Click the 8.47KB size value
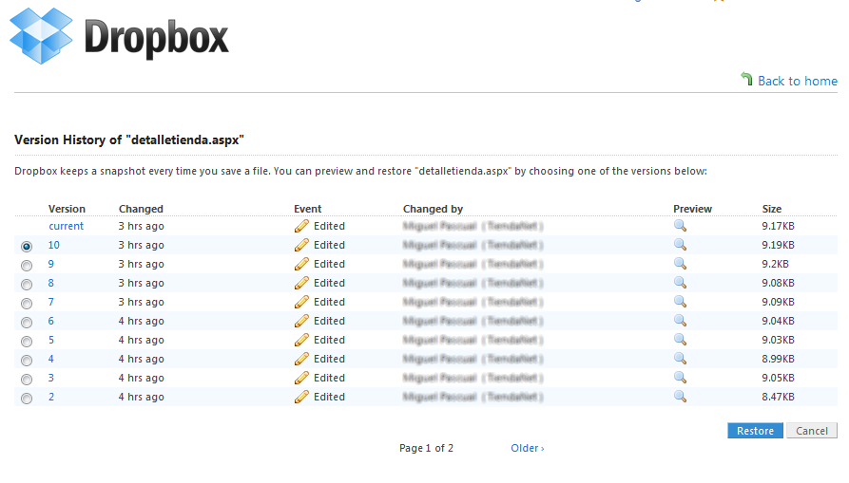 (x=778, y=397)
